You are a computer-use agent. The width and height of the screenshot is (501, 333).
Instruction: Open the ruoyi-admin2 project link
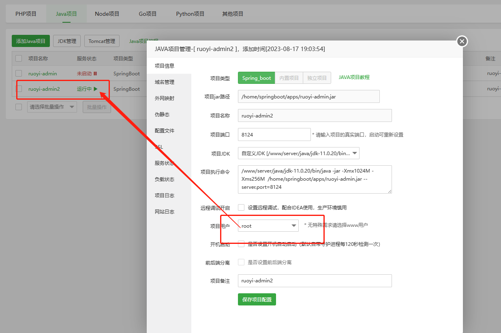[x=44, y=89]
